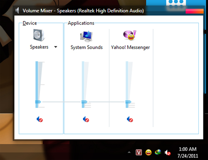208x160 pixels.
Task: Click the Yahoo! Messenger slider thumb
Action: pyautogui.click(x=128, y=102)
